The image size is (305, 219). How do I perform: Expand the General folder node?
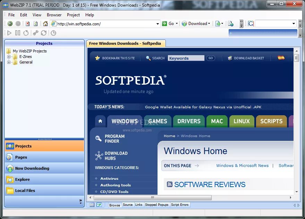(x=9, y=62)
